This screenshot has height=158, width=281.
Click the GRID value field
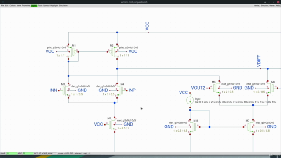click(x=28, y=153)
